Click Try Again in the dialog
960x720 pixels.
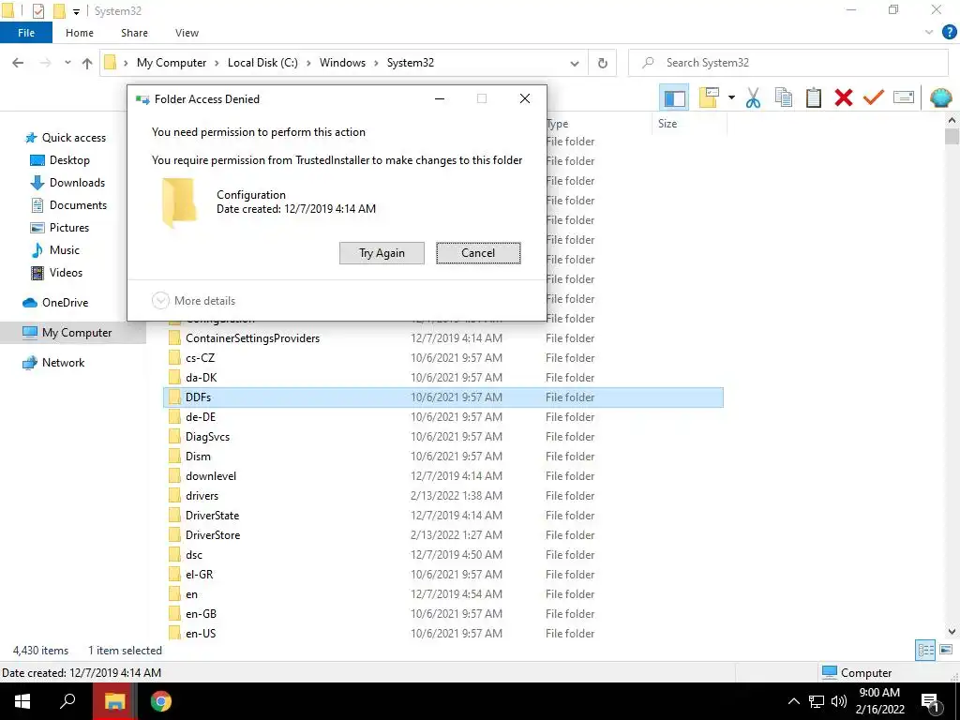pos(382,253)
